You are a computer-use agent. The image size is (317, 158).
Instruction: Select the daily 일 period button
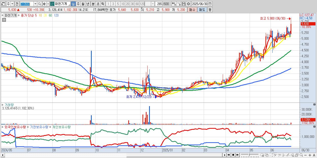73,4
